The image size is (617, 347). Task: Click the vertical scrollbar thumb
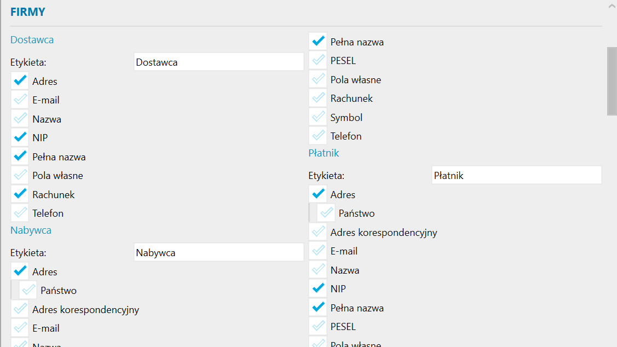pyautogui.click(x=612, y=81)
